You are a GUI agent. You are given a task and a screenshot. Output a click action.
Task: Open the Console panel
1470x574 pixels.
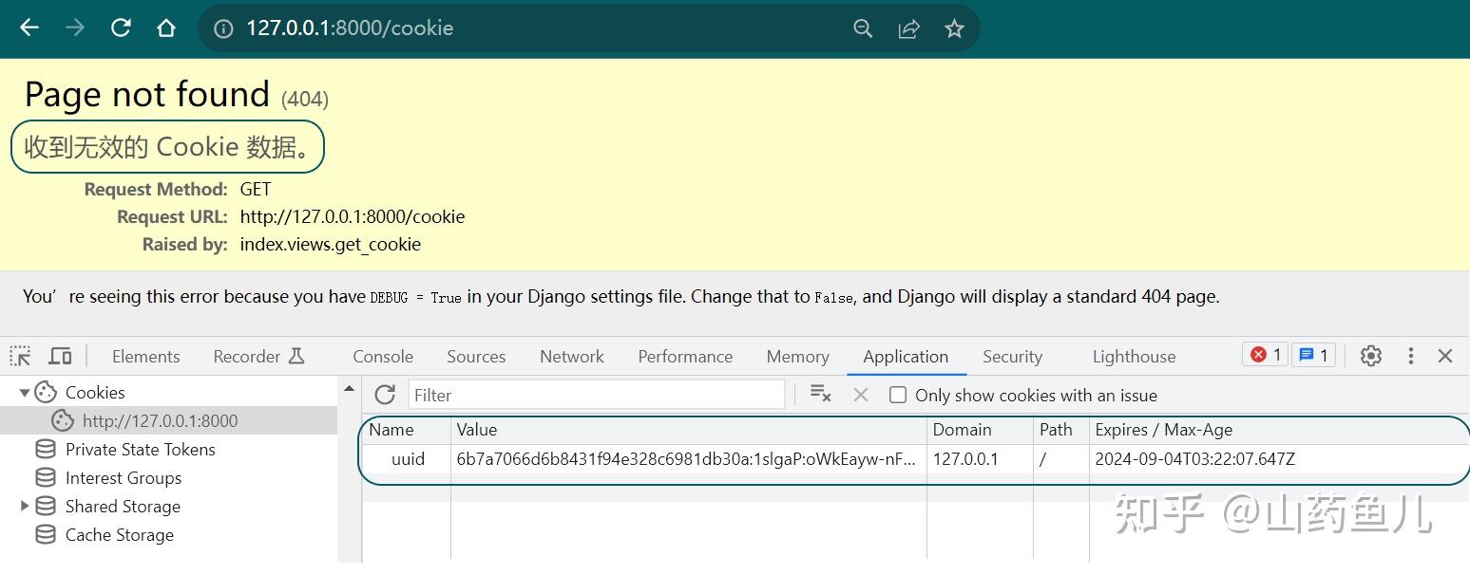point(382,356)
